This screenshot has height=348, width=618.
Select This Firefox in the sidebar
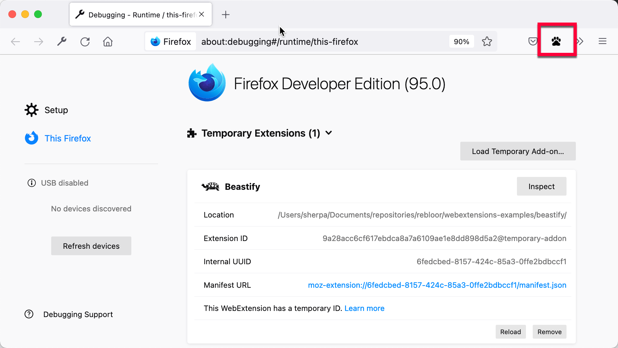coord(68,139)
